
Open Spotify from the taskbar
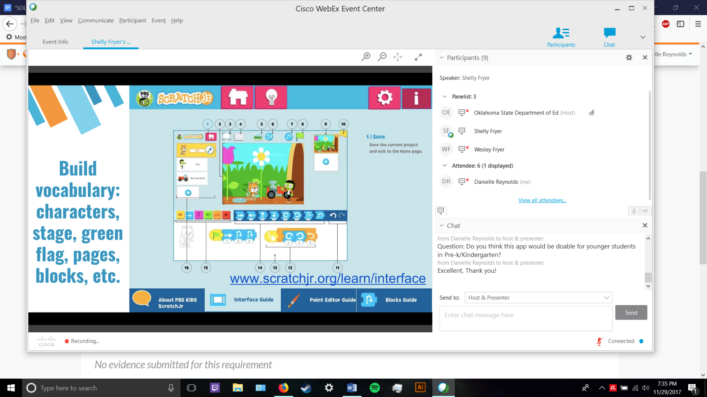375,388
